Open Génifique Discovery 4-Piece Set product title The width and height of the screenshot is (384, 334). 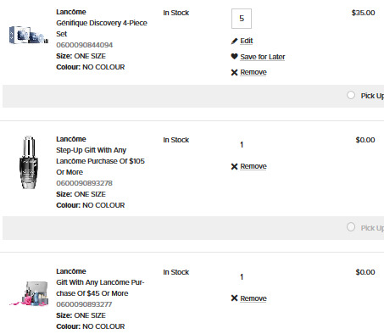pyautogui.click(x=102, y=28)
